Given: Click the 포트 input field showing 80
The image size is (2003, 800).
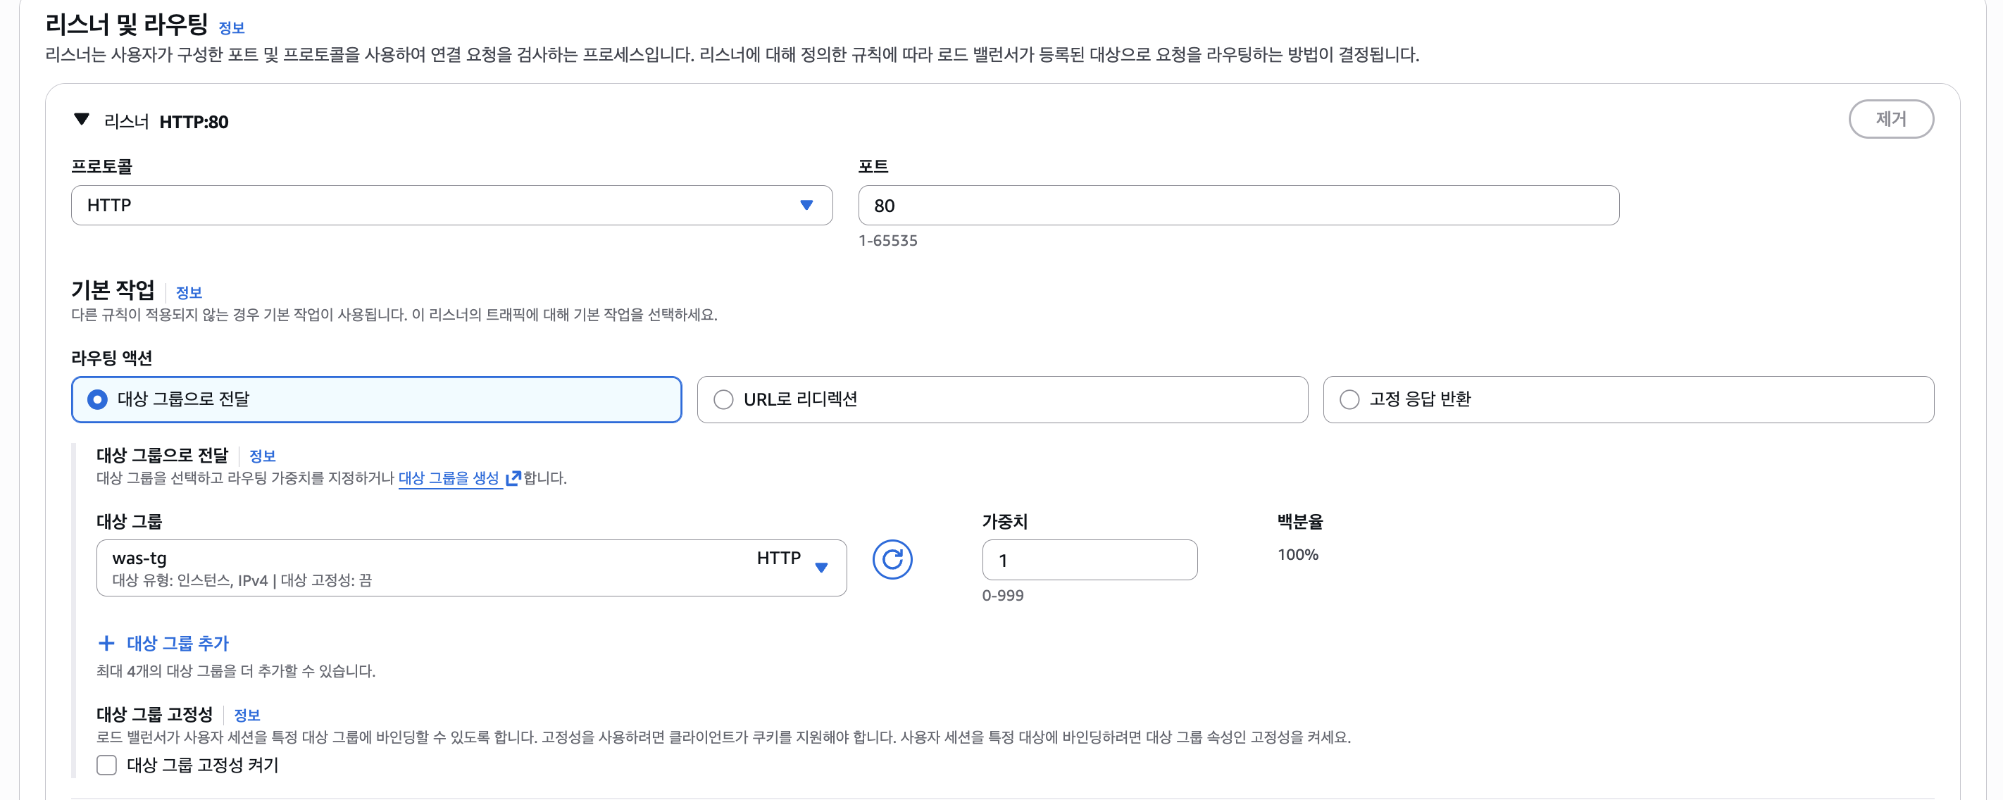Looking at the screenshot, I should [x=1237, y=205].
